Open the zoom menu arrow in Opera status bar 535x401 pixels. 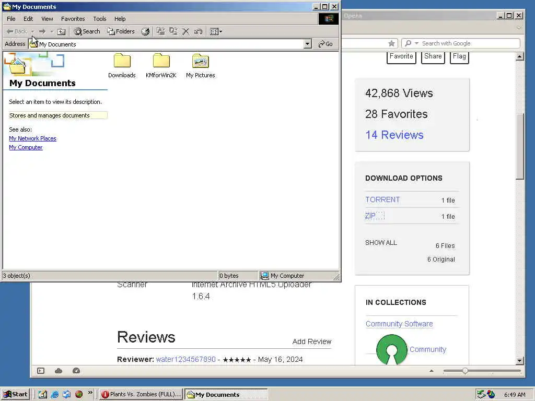tap(432, 371)
